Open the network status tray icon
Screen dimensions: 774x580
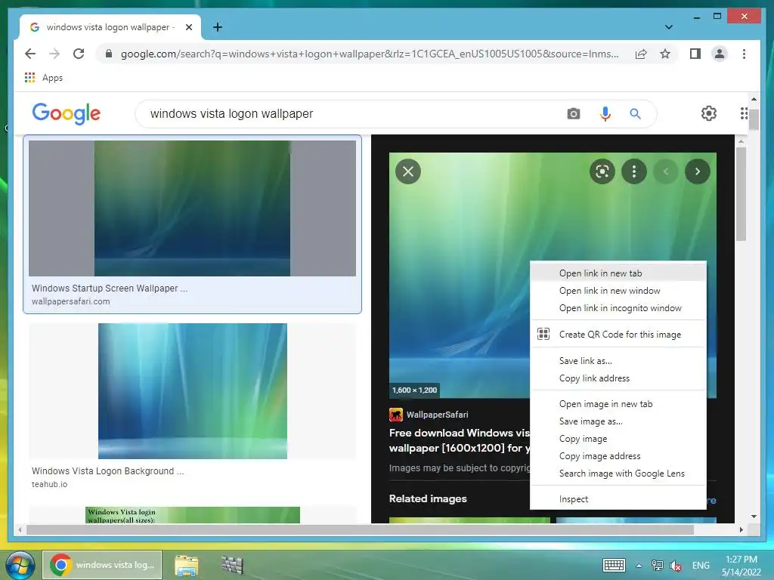[657, 565]
